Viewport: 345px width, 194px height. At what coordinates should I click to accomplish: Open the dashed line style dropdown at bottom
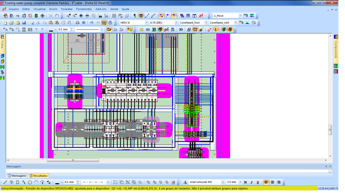(x=108, y=182)
